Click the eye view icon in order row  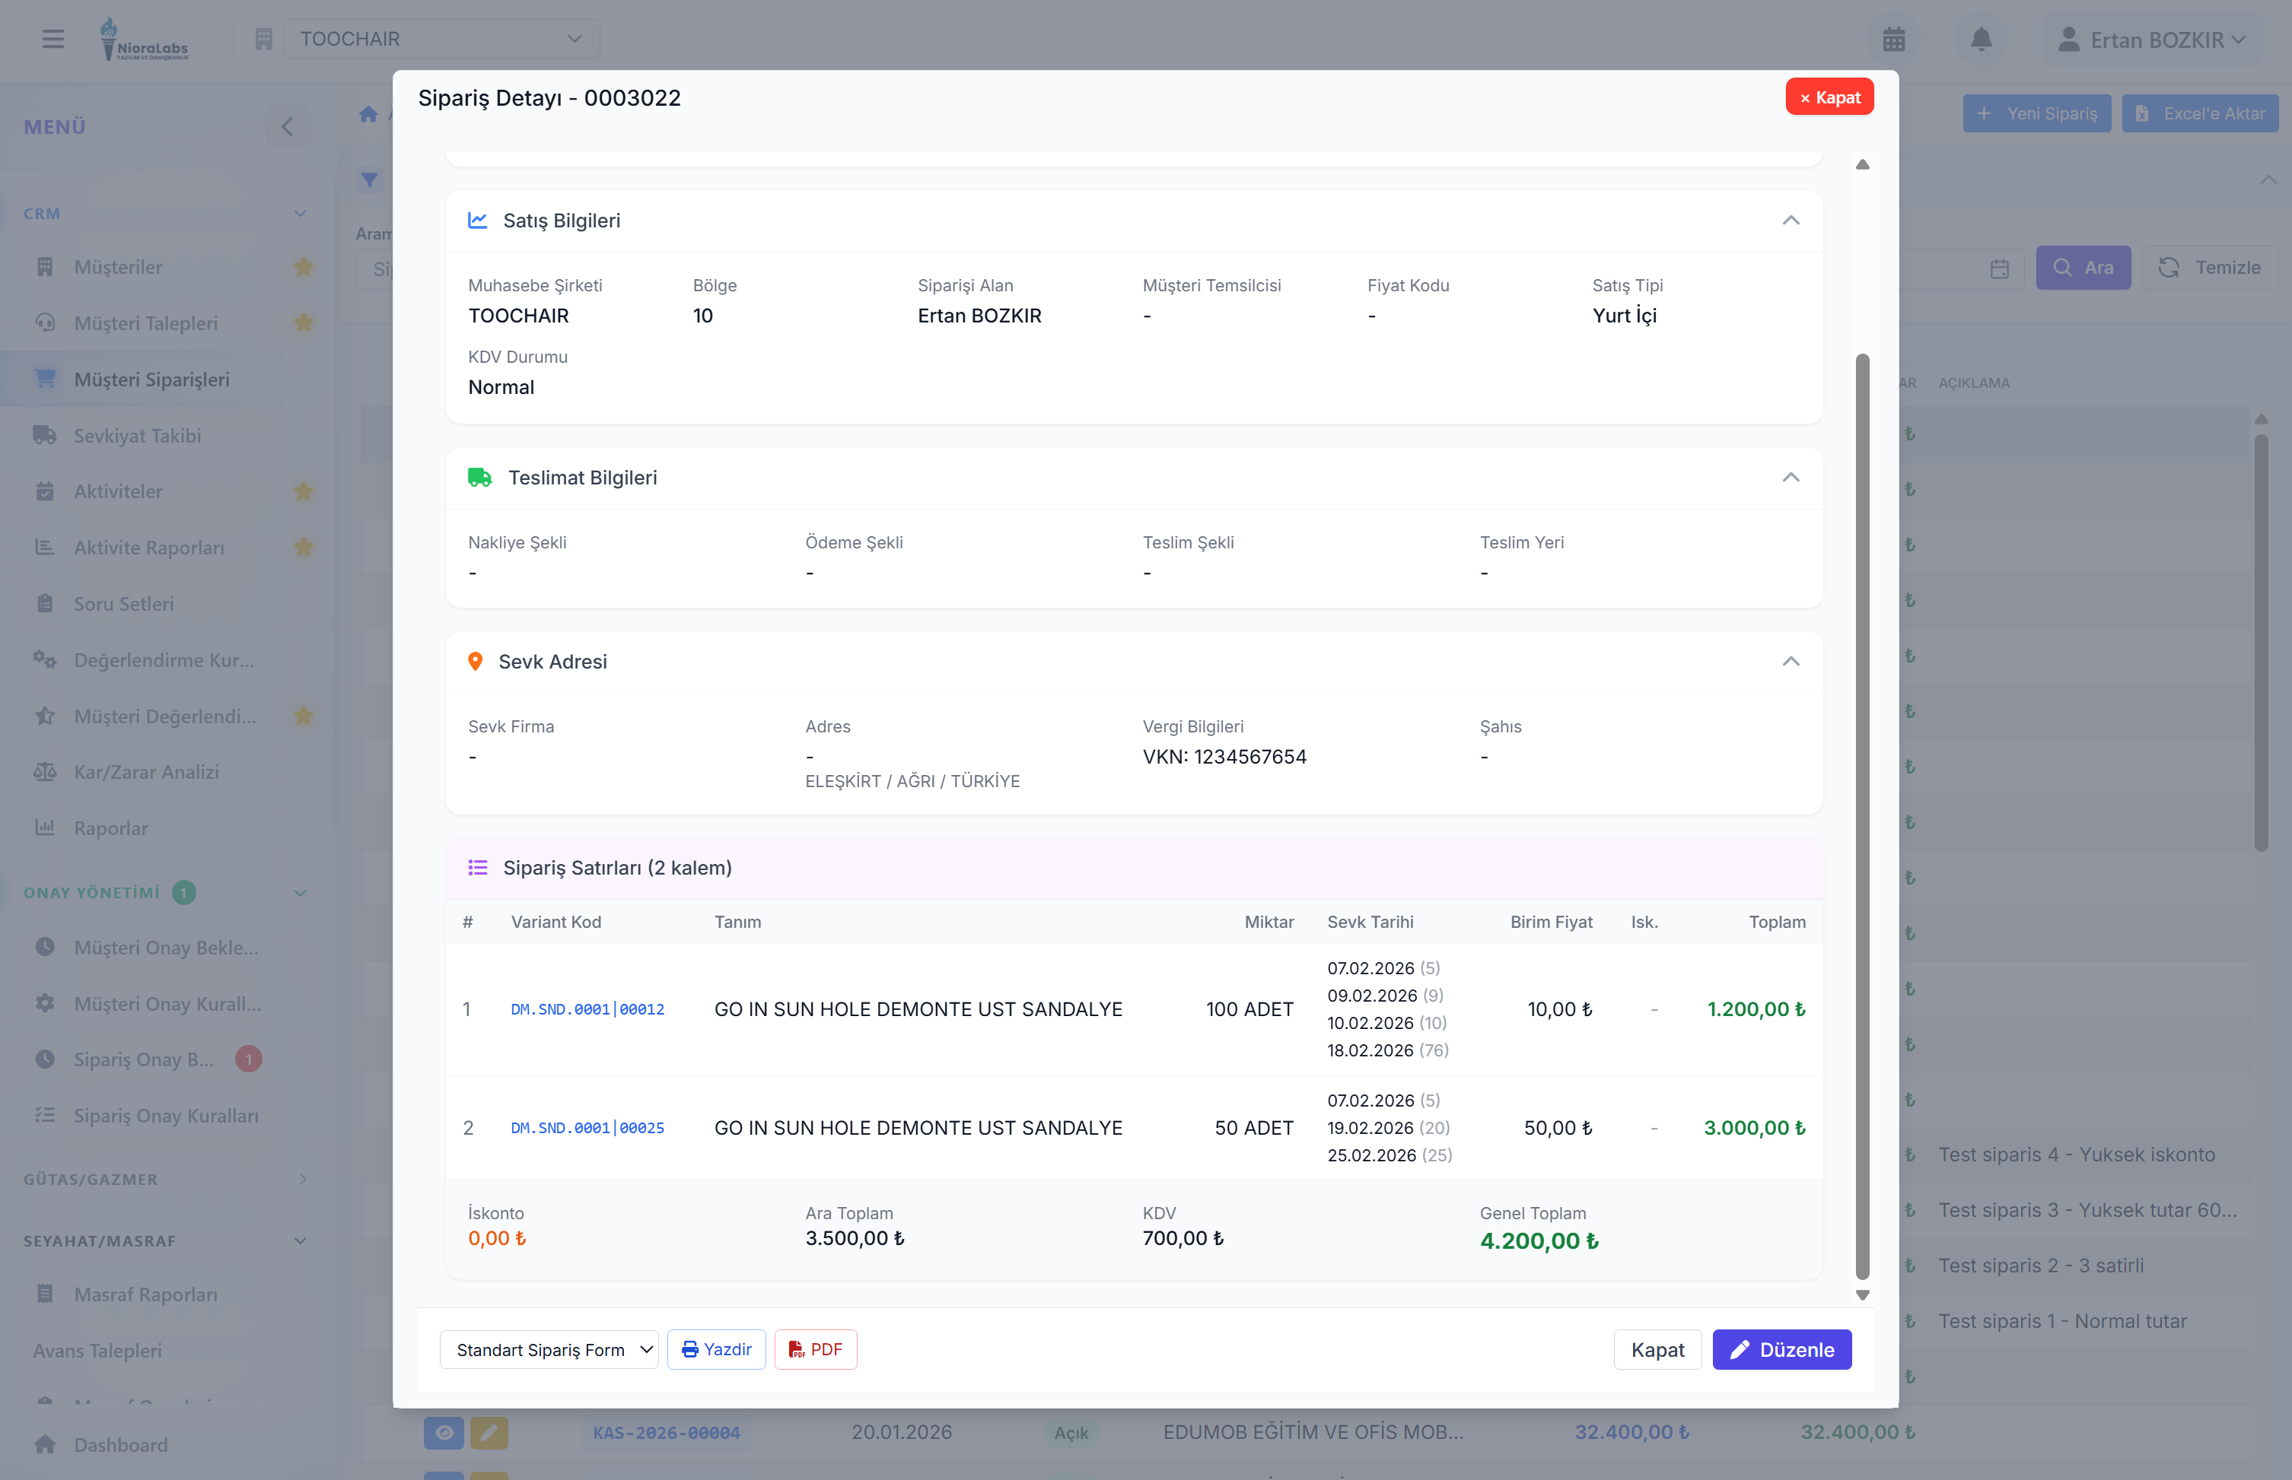click(x=443, y=1432)
